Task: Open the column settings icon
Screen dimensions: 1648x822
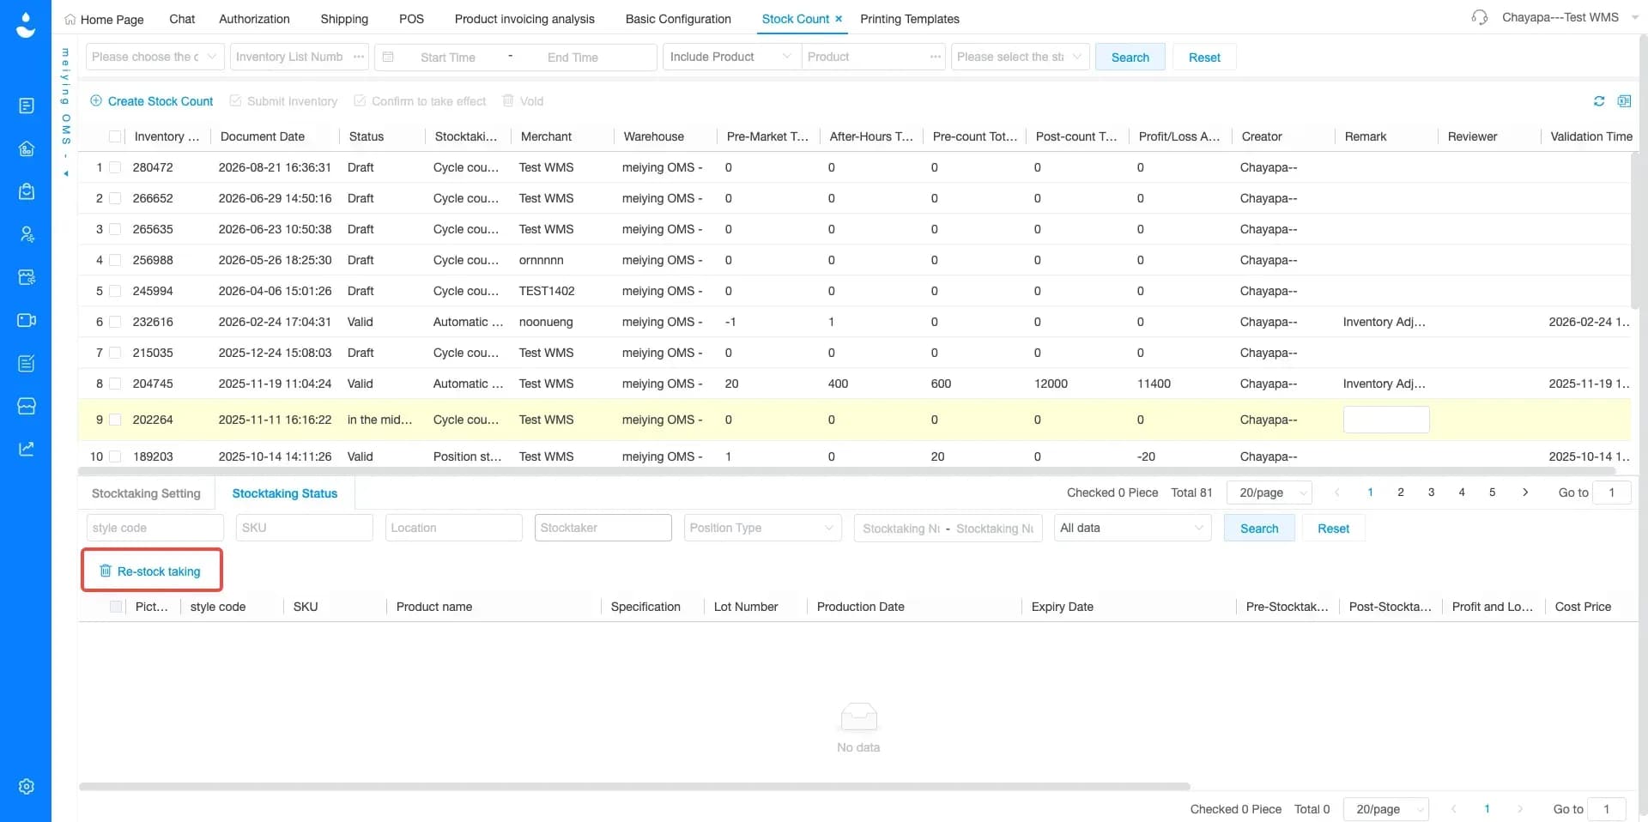Action: tap(1624, 101)
